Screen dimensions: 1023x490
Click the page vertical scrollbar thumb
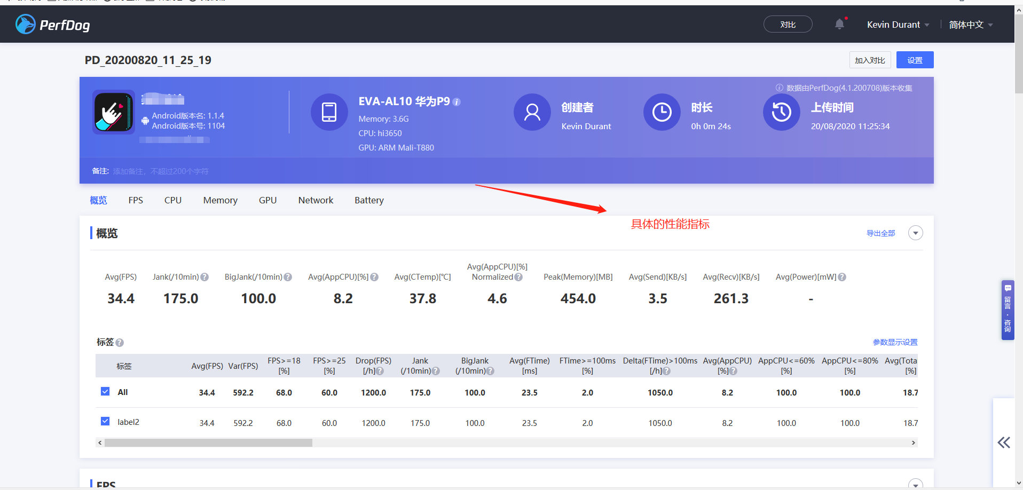[1019, 53]
